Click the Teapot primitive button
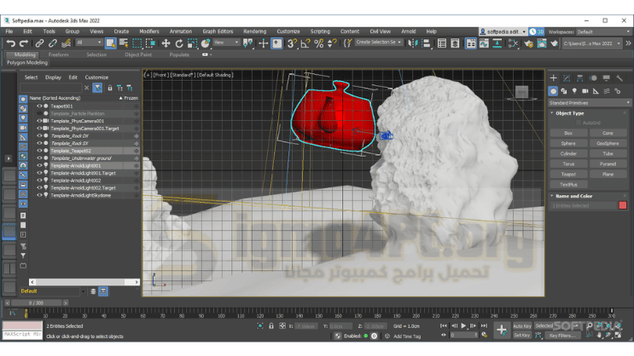 point(568,174)
